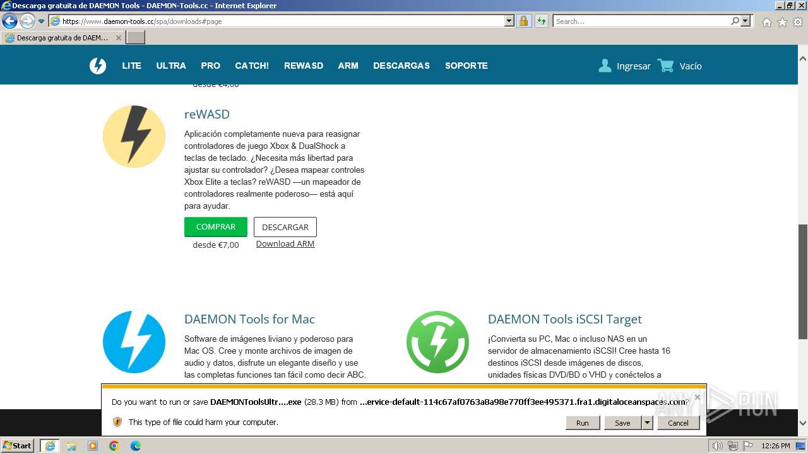
Task: Open the ULTRA menu item
Action: tap(171, 66)
